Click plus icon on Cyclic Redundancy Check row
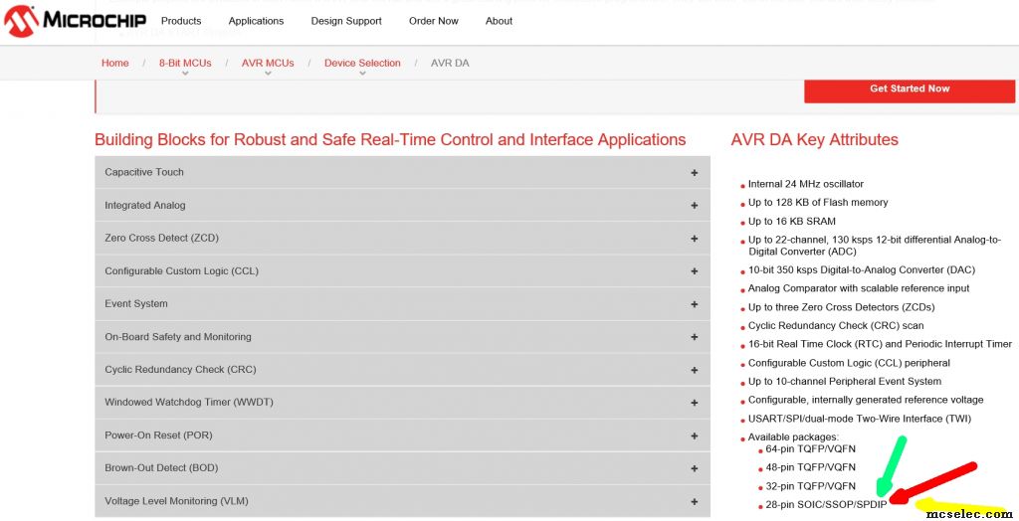The width and height of the screenshot is (1019, 521). (694, 370)
